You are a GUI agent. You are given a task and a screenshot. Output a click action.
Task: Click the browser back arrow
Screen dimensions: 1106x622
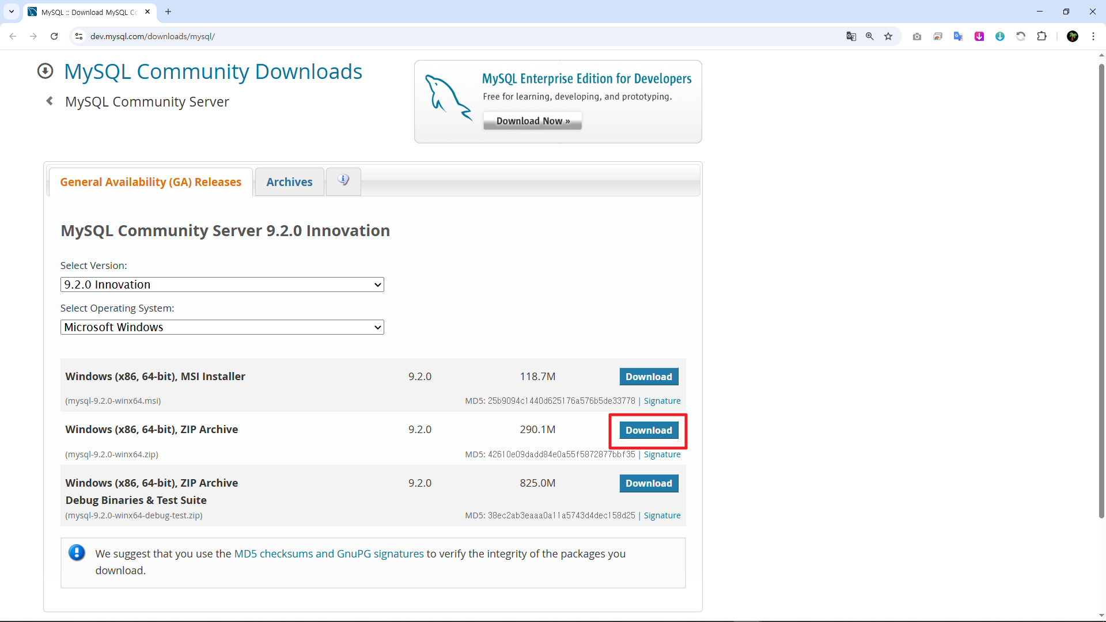[x=13, y=36]
